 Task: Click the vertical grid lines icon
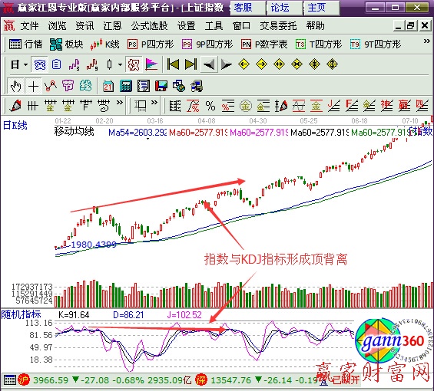[x=33, y=106]
